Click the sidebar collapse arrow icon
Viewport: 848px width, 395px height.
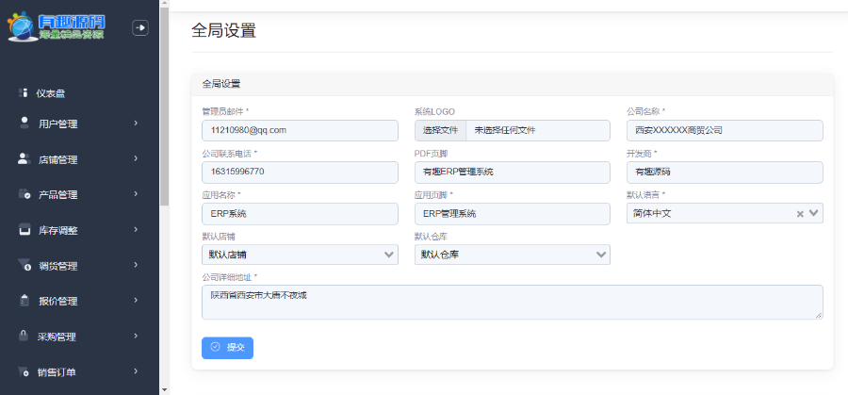point(140,28)
